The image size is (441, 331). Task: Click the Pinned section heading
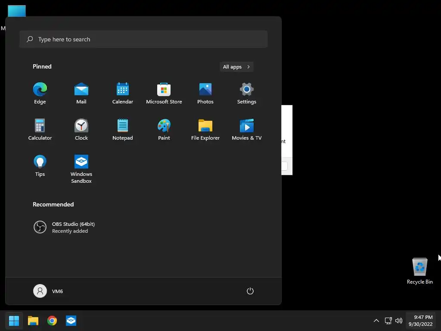[x=42, y=66]
